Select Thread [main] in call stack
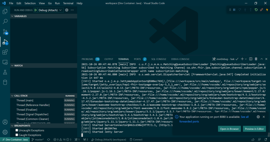The width and height of the screenshot is (270, 142). [25, 100]
